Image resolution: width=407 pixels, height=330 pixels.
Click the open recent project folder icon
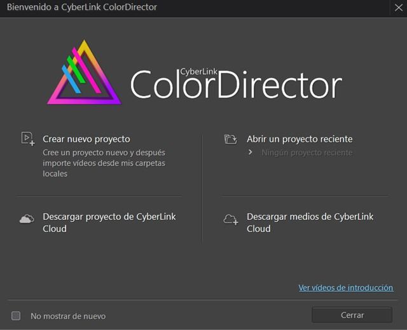tap(230, 139)
